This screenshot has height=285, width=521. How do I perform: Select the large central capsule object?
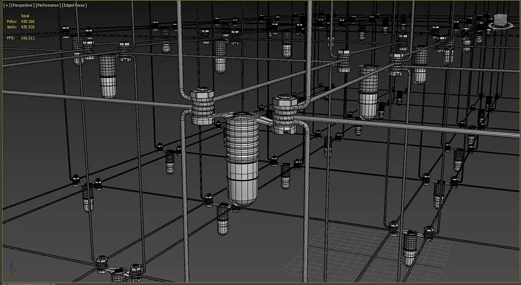[x=242, y=159]
